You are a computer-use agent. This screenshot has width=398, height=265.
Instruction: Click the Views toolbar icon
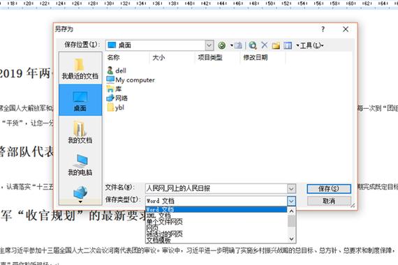288,45
